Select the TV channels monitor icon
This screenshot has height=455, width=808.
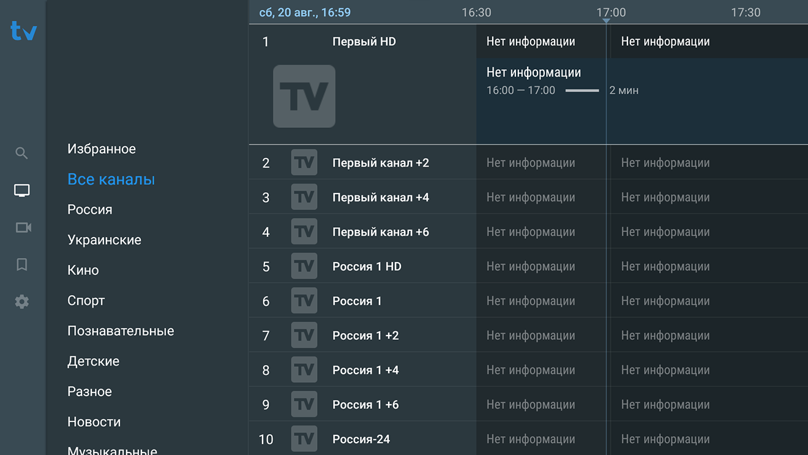(x=22, y=190)
